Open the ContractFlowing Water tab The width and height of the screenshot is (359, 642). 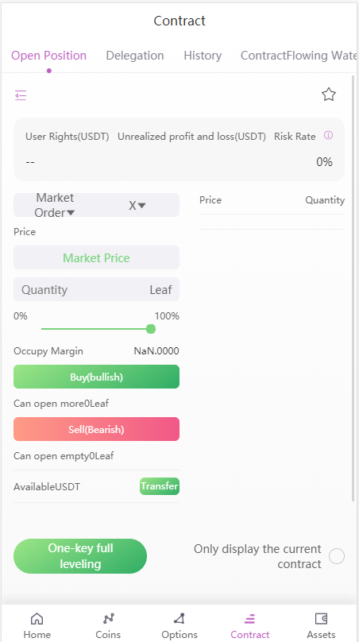coord(299,56)
